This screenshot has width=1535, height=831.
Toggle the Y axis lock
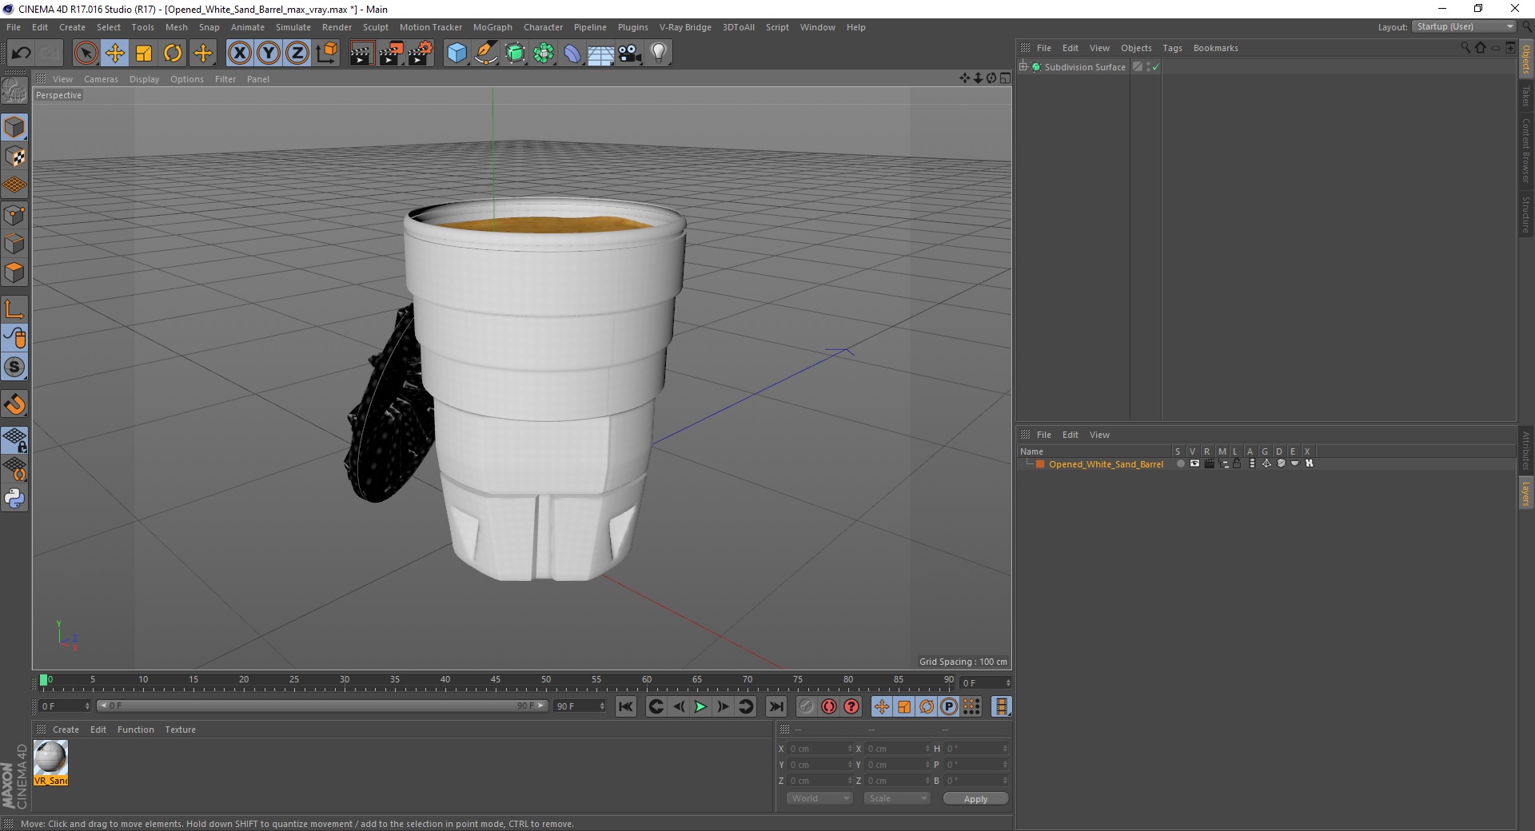point(269,54)
